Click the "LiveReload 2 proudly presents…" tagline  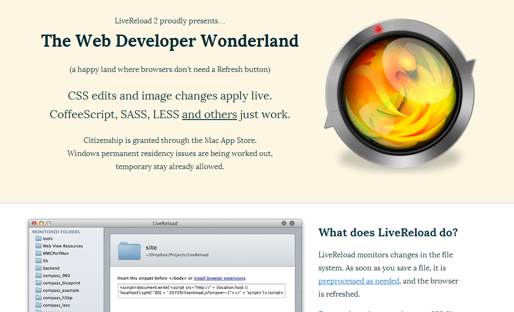pyautogui.click(x=170, y=21)
